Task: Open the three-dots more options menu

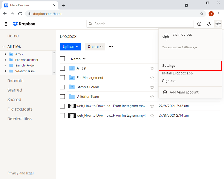Action: [x=111, y=47]
